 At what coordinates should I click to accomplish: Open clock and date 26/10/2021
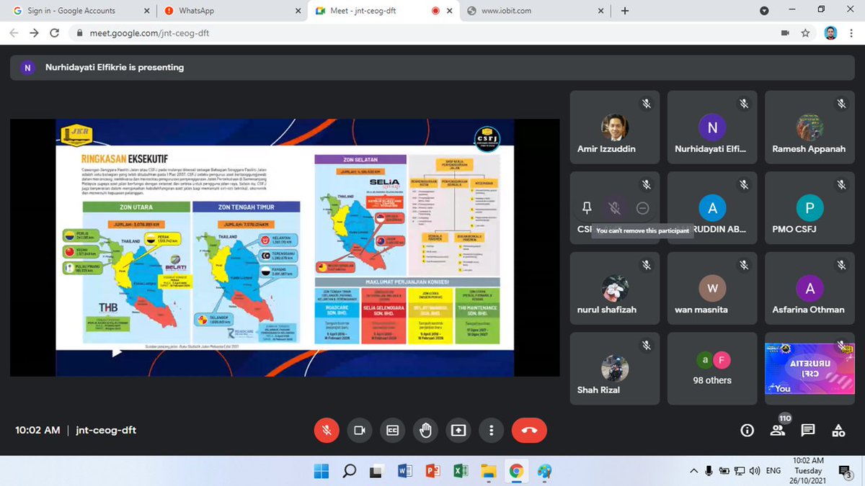click(808, 471)
